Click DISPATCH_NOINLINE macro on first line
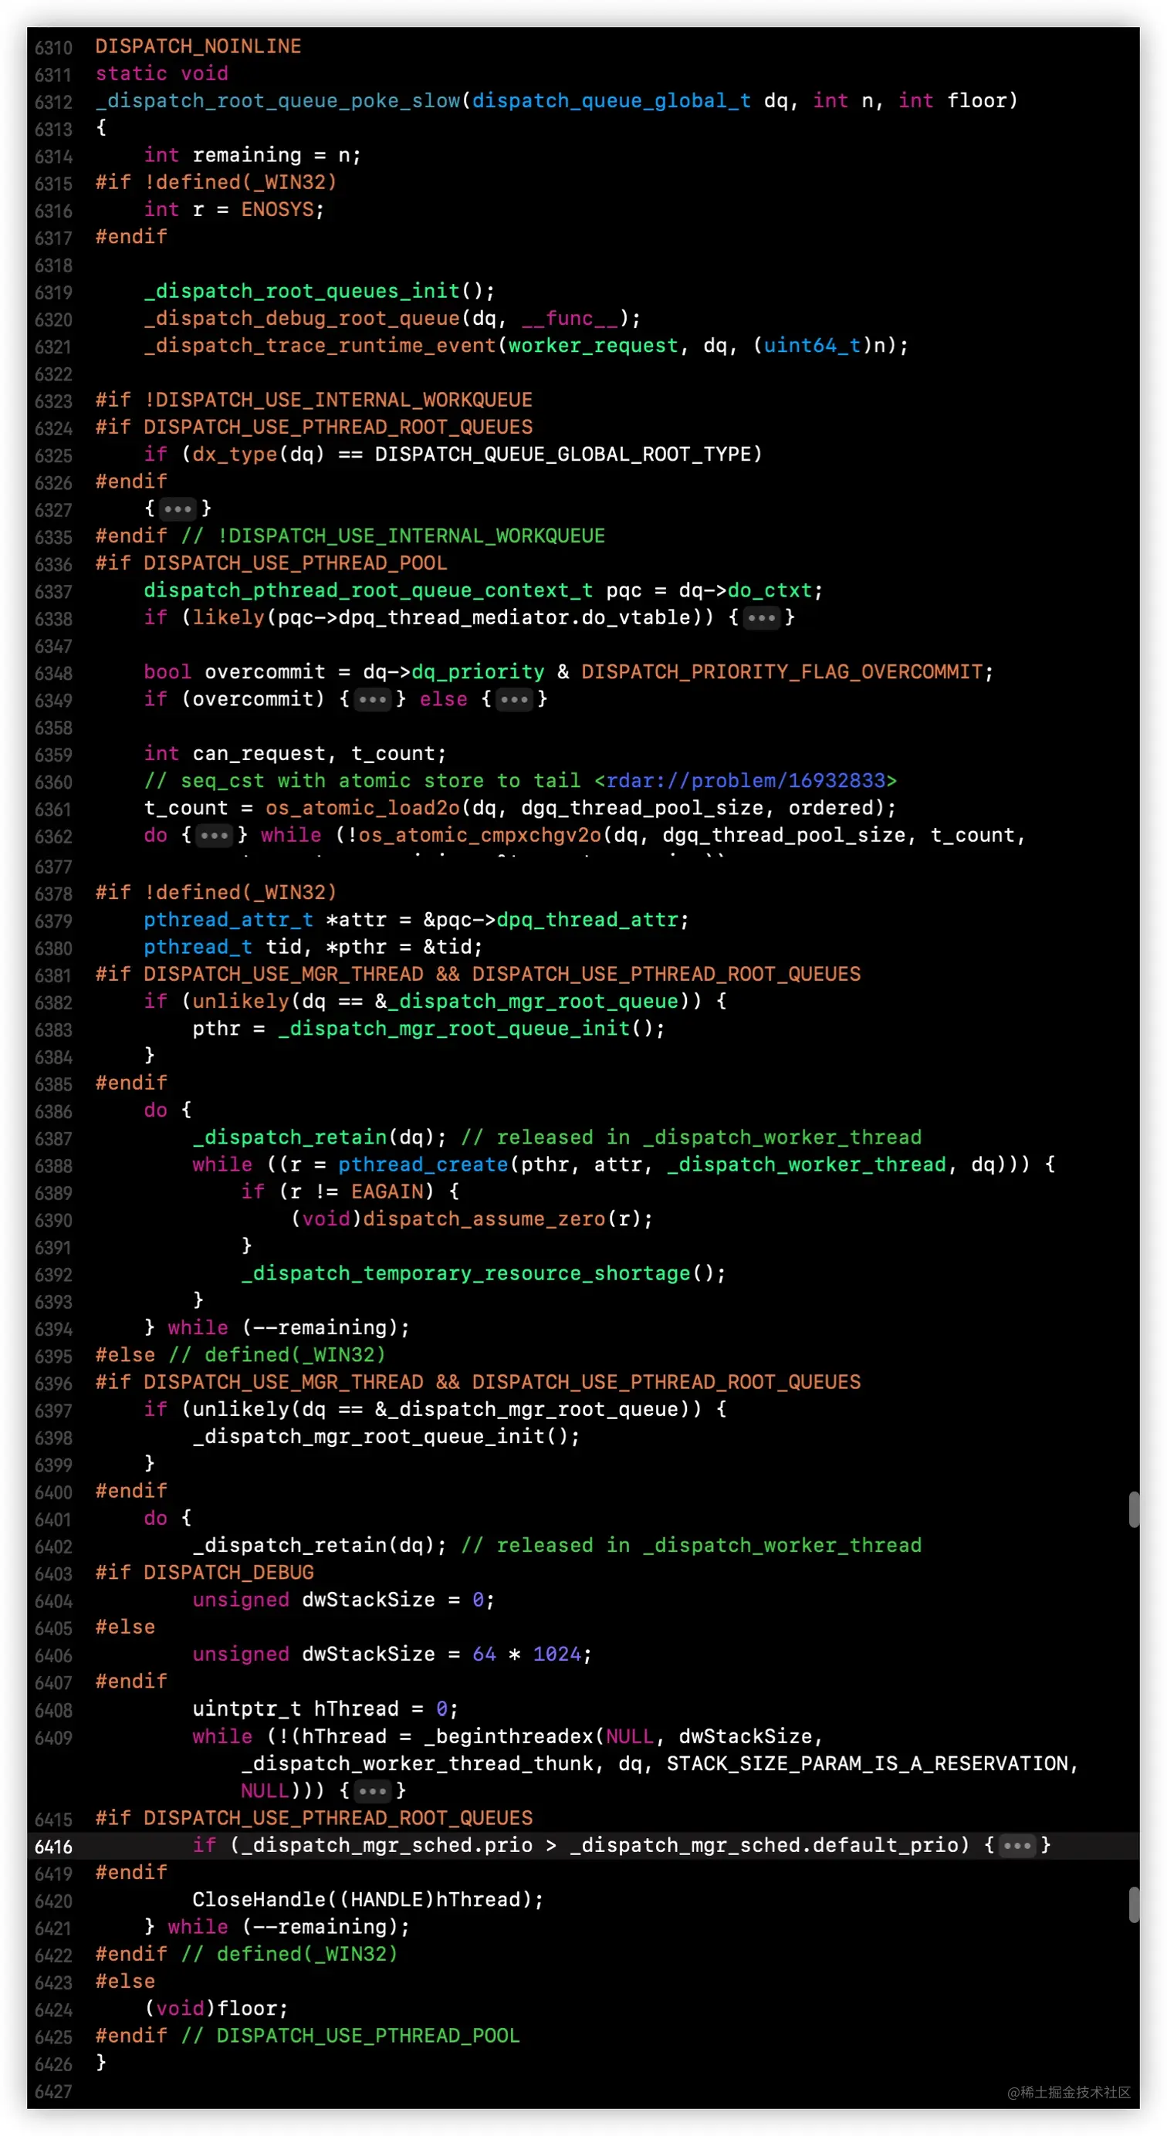 coord(198,46)
